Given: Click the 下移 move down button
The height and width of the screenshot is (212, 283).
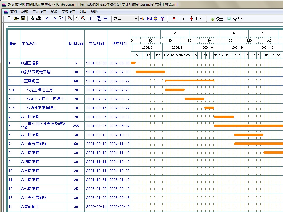Looking at the screenshot, I should coord(196,19).
